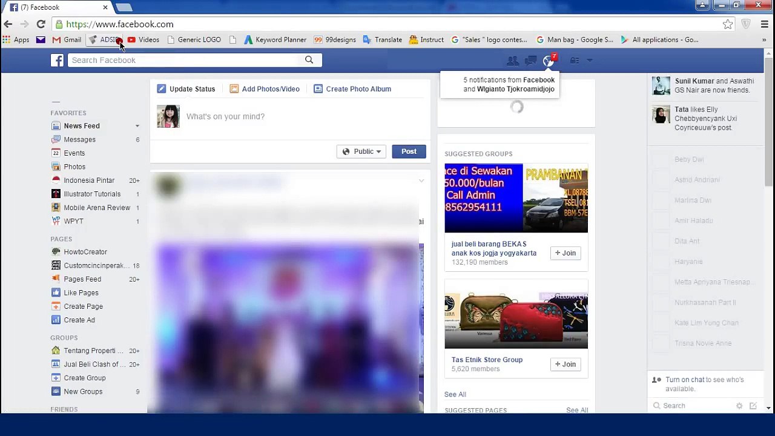The width and height of the screenshot is (775, 436).
Task: Click the Like Pages icon in sidebar
Action: coord(56,292)
